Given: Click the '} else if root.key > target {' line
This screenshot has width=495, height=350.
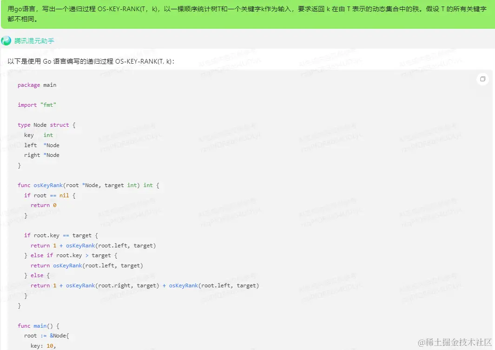Looking at the screenshot, I should click(71, 255).
